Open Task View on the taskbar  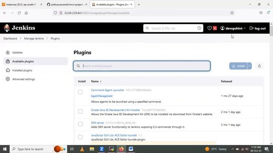tap(72, 149)
